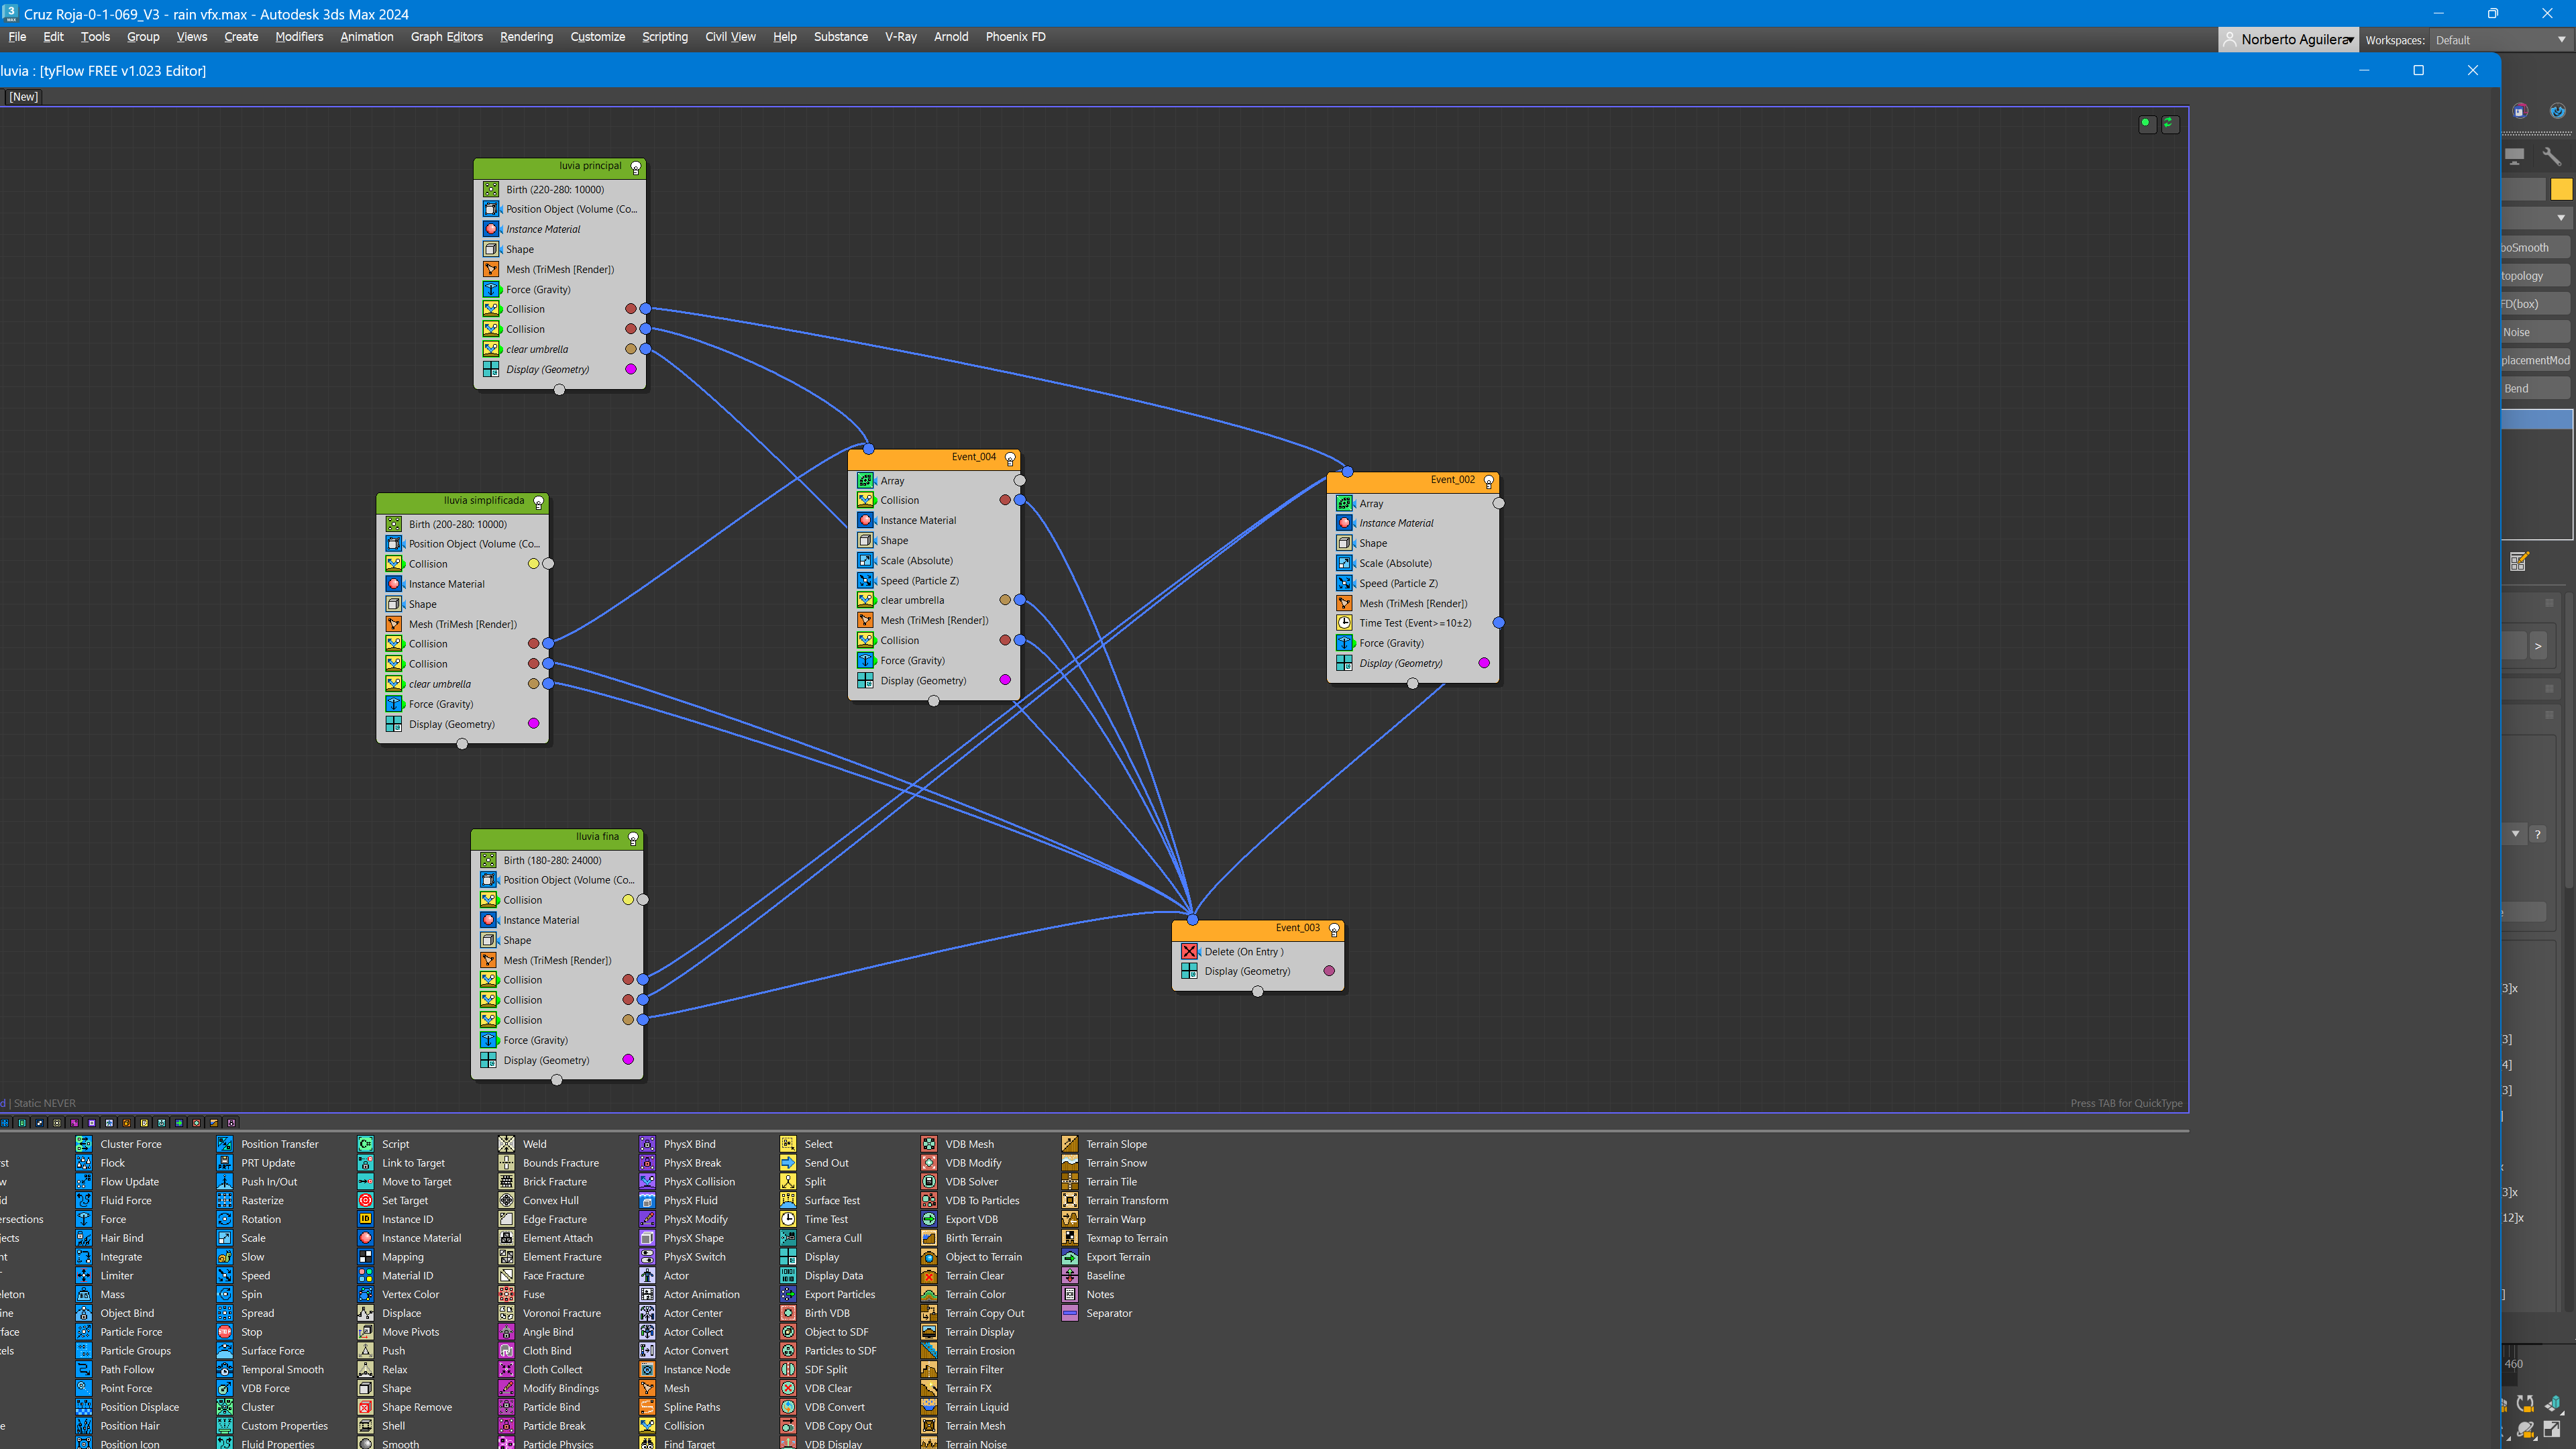2576x1449 pixels.
Task: Click the Terrain Slope operator icon
Action: coord(1069,1144)
